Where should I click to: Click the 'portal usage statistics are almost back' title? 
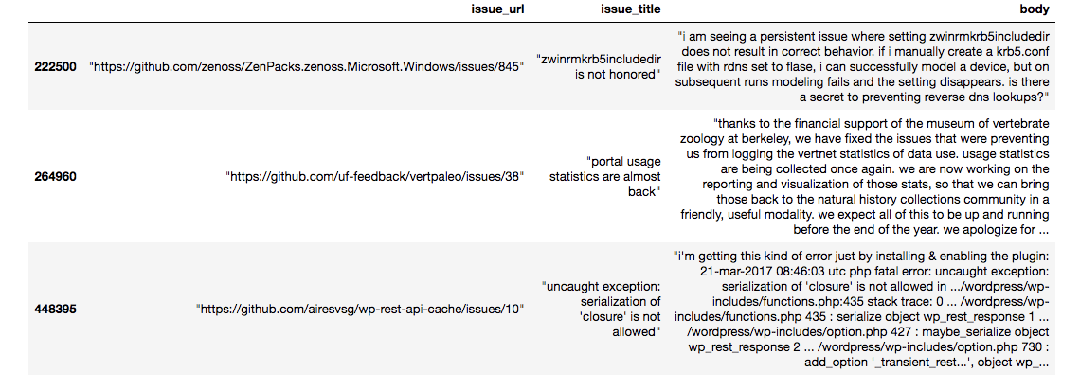pos(604,176)
